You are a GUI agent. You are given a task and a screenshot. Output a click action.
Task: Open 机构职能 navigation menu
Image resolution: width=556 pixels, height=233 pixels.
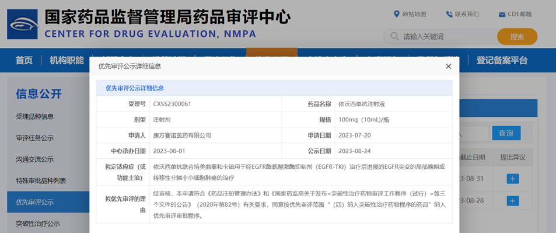tap(67, 60)
